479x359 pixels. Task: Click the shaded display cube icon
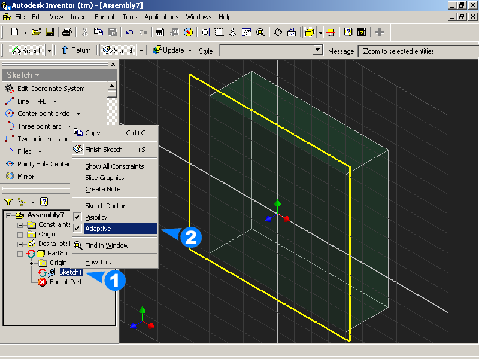point(310,32)
